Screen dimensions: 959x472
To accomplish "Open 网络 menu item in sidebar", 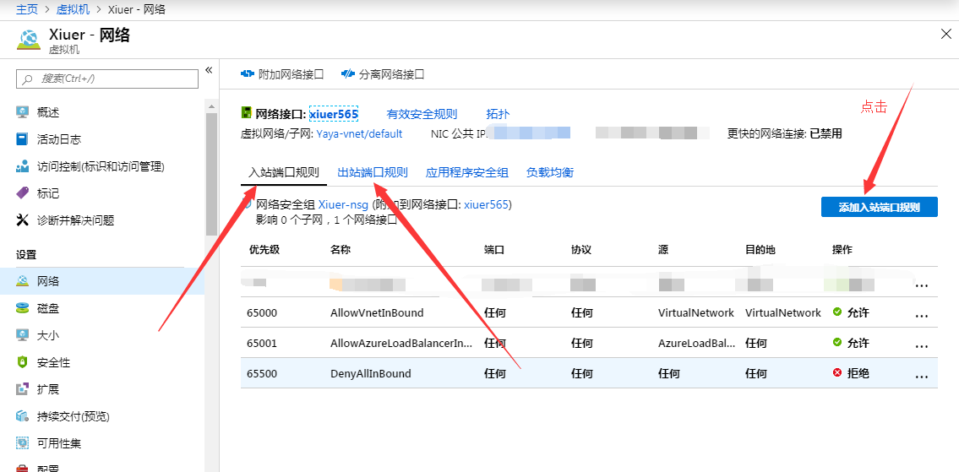I will tap(102, 281).
